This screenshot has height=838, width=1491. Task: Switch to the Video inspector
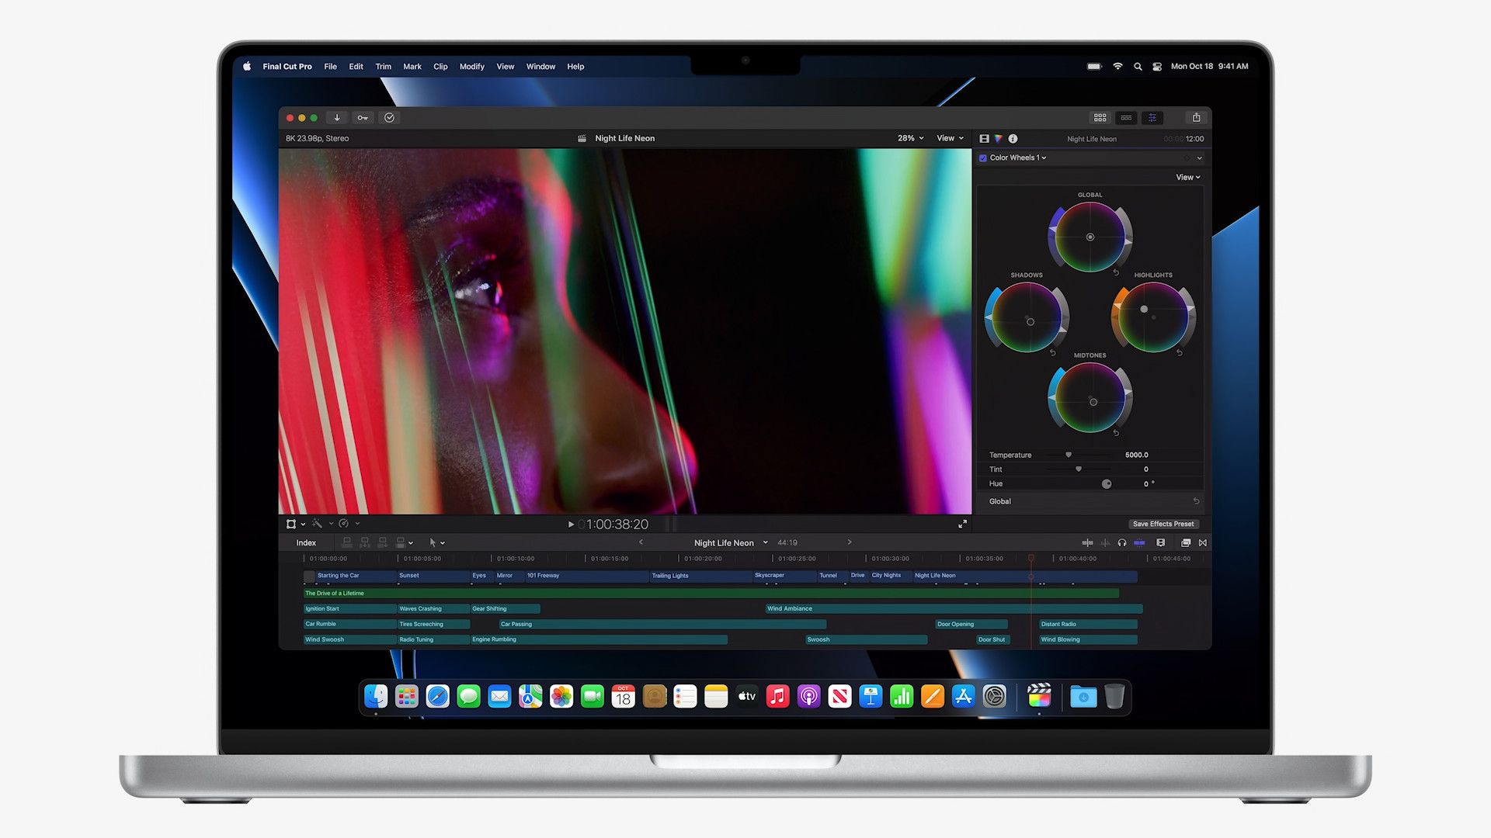click(x=984, y=138)
